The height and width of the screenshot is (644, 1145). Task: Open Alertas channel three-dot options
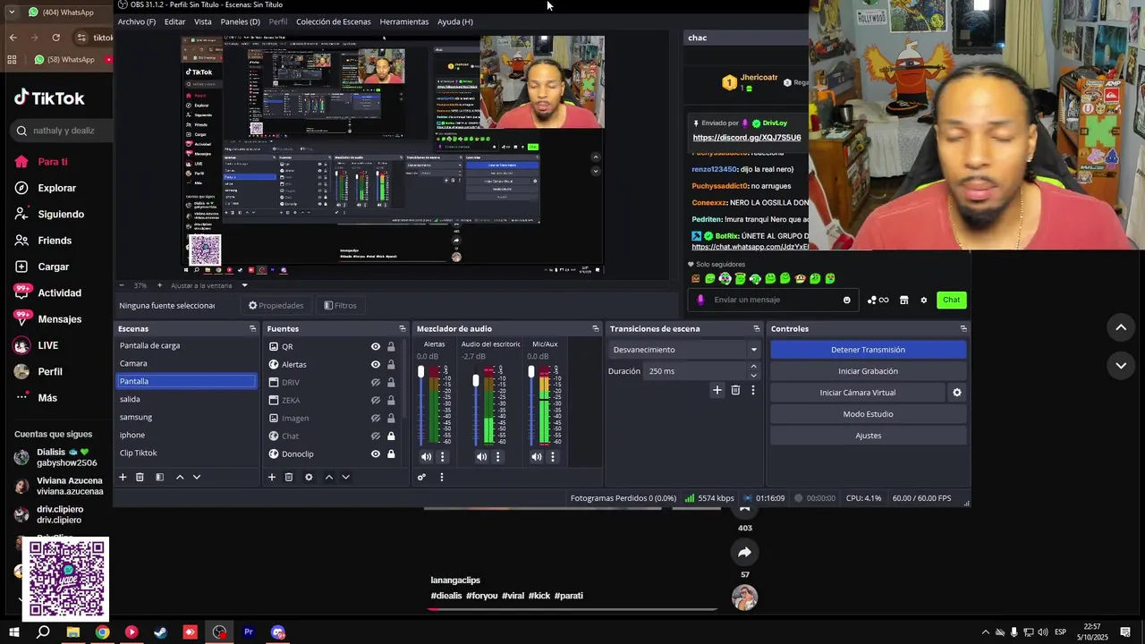click(442, 456)
